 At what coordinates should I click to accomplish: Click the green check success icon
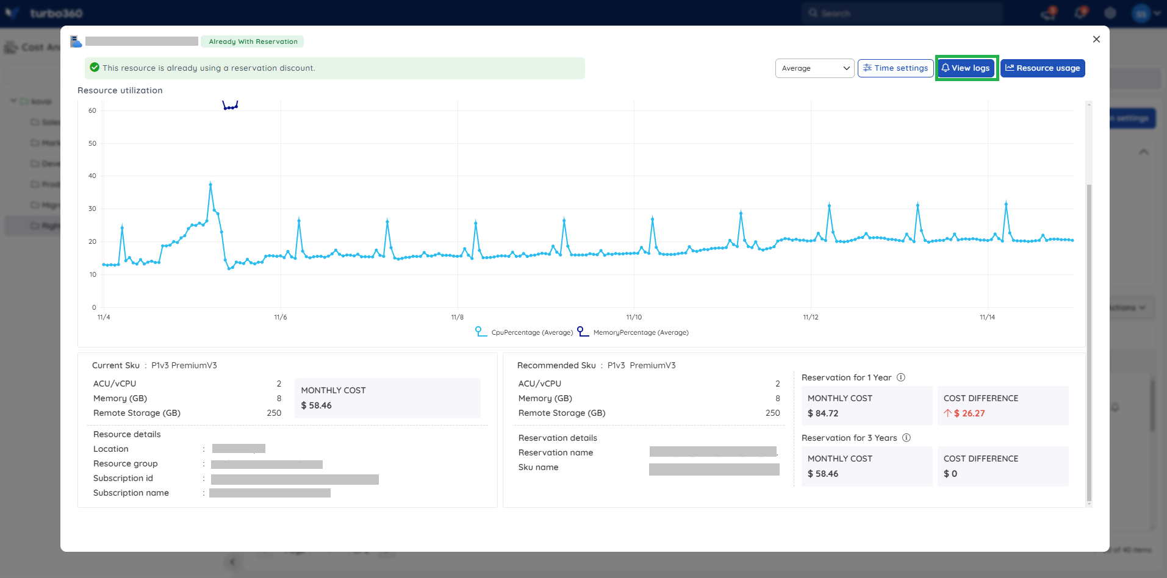pos(95,68)
